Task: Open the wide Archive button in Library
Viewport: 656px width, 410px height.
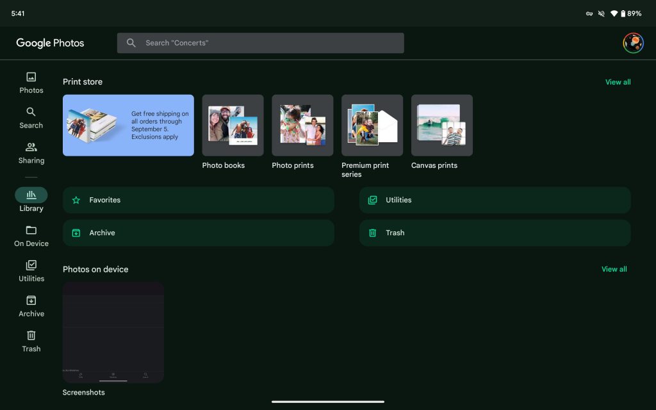Action: [x=199, y=233]
